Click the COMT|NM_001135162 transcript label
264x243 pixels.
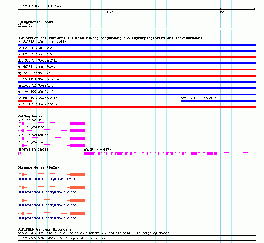pyautogui.click(x=33, y=135)
